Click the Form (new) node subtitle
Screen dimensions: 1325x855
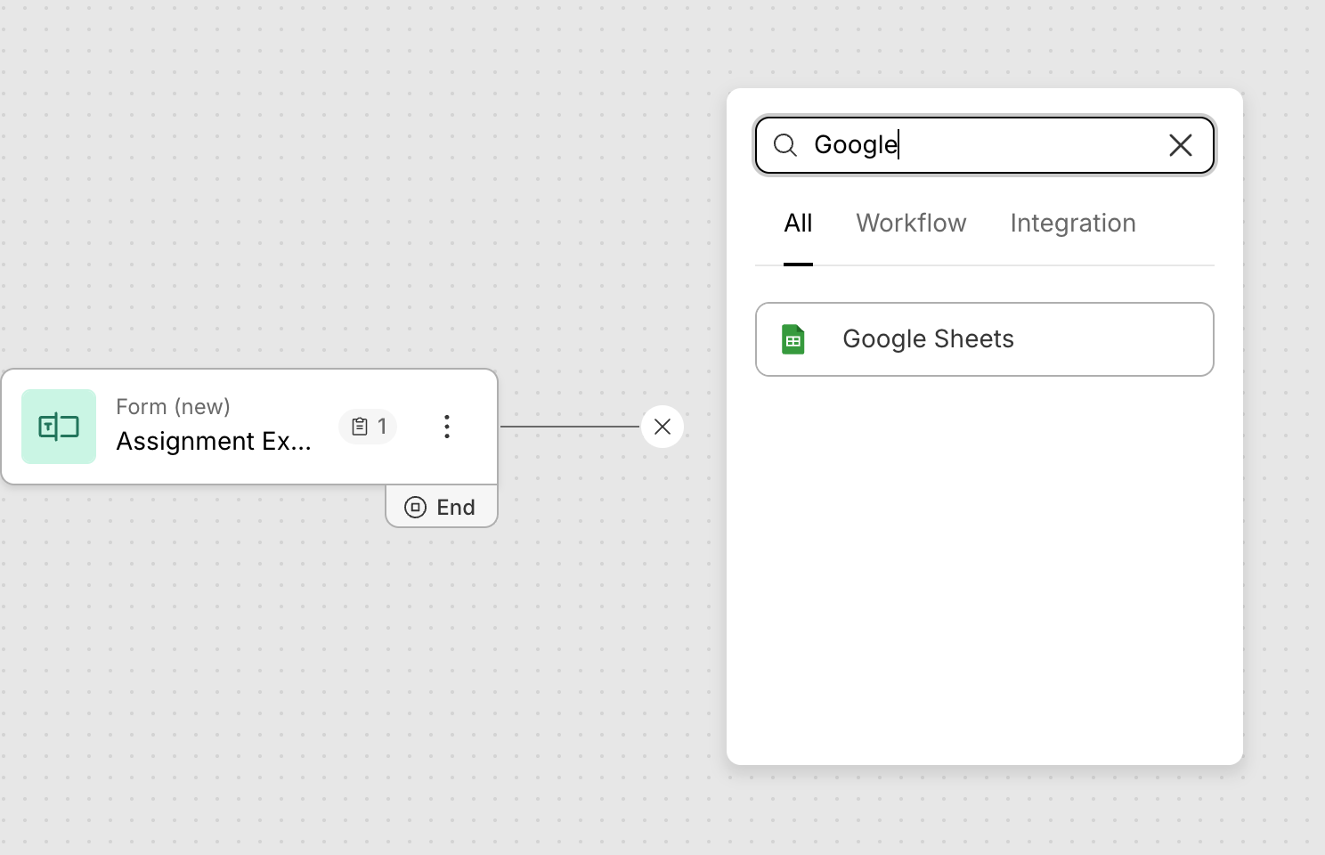[x=173, y=407]
